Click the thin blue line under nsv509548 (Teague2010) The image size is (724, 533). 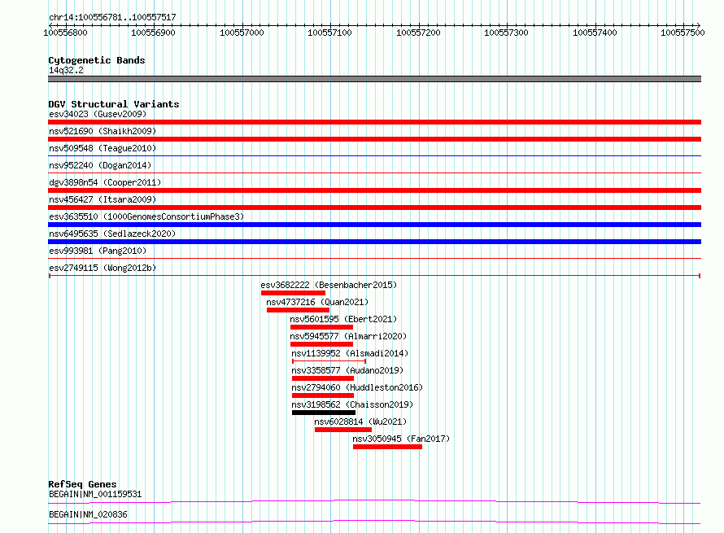[x=374, y=156]
